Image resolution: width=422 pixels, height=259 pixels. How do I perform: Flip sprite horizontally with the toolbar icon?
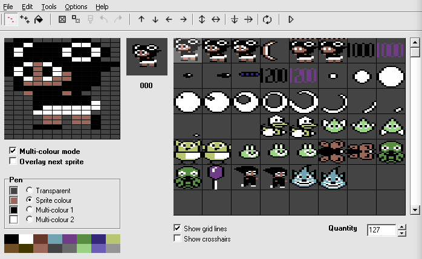216,19
